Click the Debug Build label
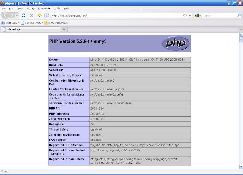The width and height of the screenshot is (243, 175). [x=57, y=124]
